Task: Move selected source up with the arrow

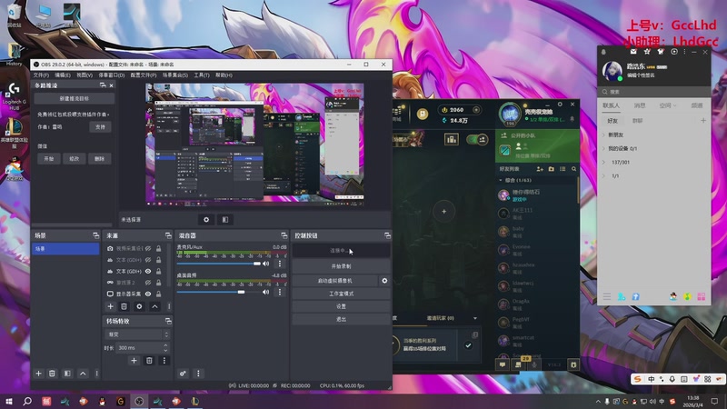Action: coord(154,306)
